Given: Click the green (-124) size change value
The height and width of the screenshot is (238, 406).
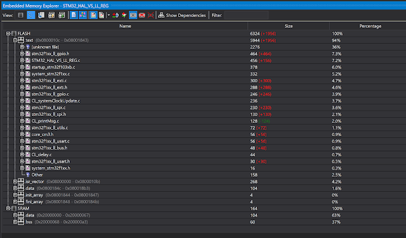Looking at the screenshot, I should [x=264, y=121].
